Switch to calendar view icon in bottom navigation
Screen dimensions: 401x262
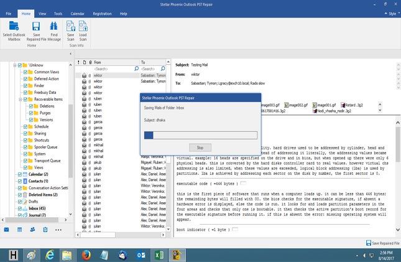pyautogui.click(x=19, y=230)
